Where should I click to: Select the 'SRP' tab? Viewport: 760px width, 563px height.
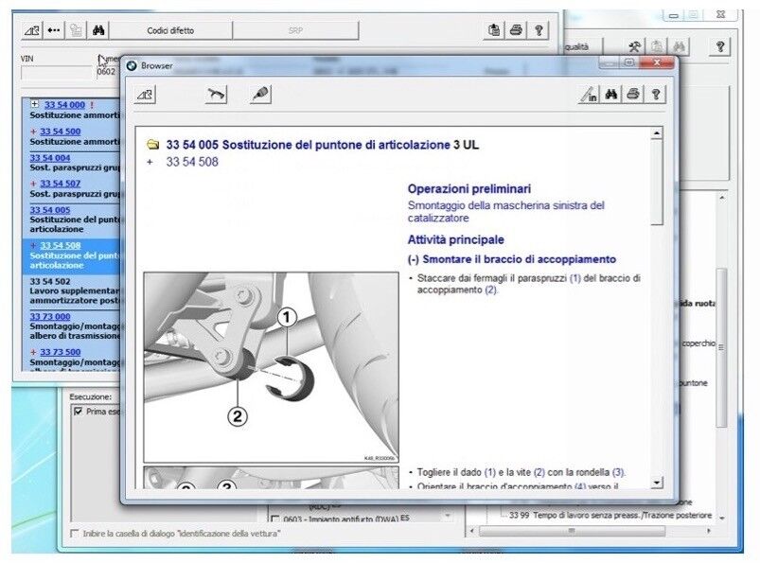click(x=295, y=30)
